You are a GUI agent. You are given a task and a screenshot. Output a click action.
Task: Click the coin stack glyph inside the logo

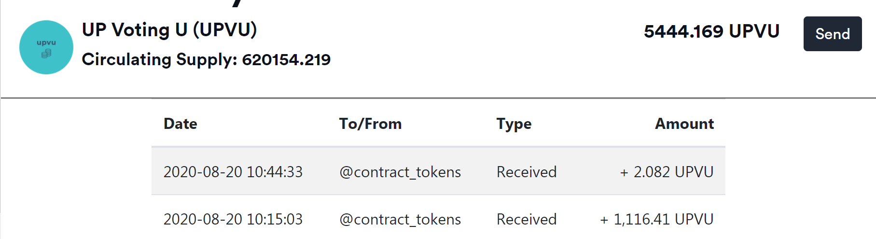[46, 54]
